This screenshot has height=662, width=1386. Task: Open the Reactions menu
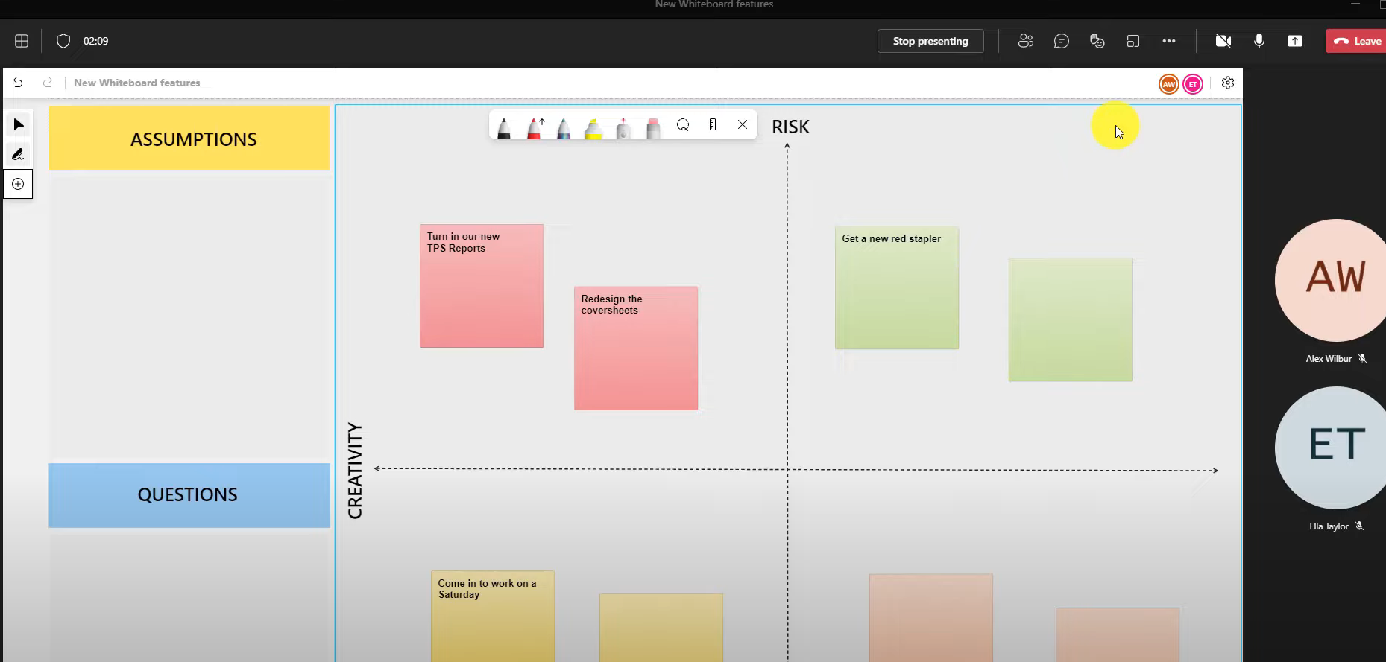[x=1097, y=41]
